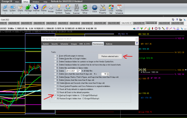The width and height of the screenshot is (187, 118).
Task: Click Perform selected tasks button
Action: 110,56
